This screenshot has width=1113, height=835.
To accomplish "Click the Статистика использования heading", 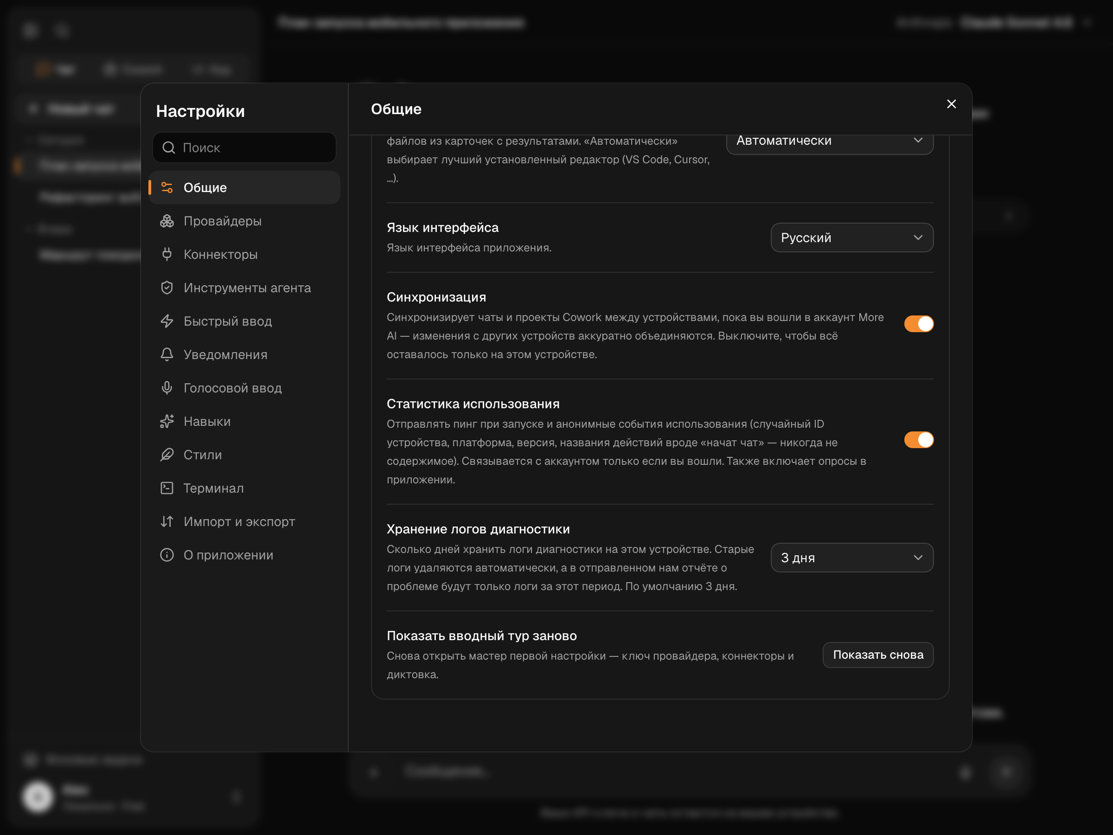I will (473, 404).
